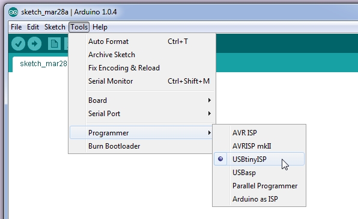Click the window title sketch_mar28a | Arduino 1.0.4
This screenshot has width=358, height=219.
(69, 12)
